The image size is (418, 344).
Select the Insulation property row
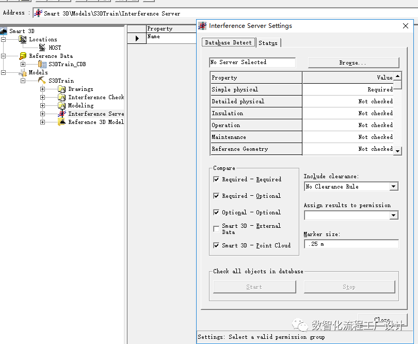coord(302,113)
